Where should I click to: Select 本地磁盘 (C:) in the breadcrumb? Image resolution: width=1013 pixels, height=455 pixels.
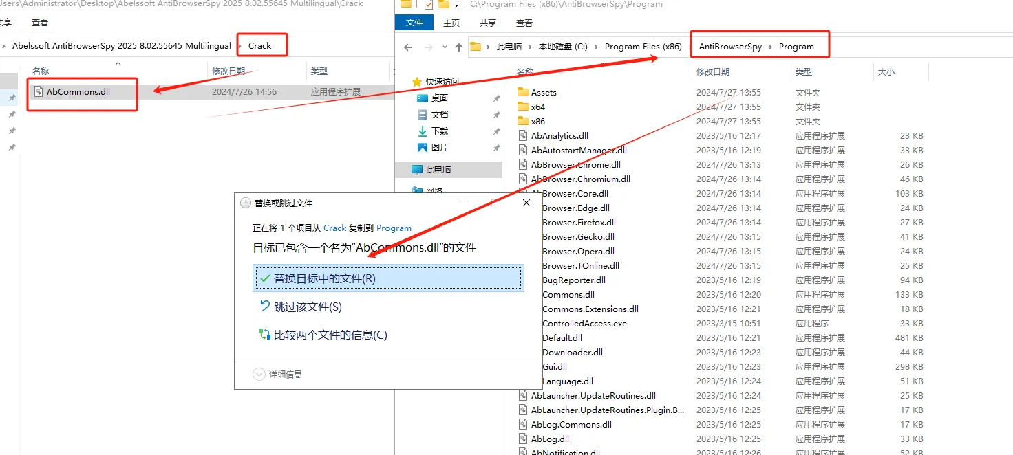click(563, 47)
